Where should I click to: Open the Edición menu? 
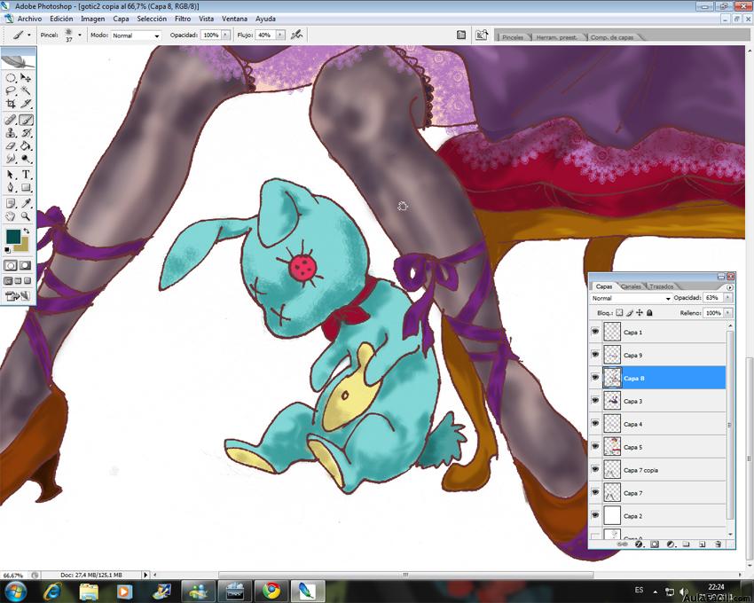(x=61, y=19)
